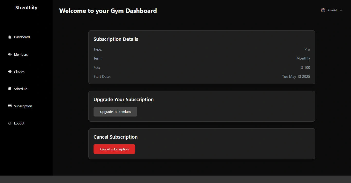Click the red Cancel Subscription button
351x183 pixels.
point(114,149)
